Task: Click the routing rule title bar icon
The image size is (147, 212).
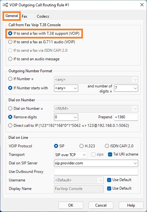Action: (x=5, y=5)
